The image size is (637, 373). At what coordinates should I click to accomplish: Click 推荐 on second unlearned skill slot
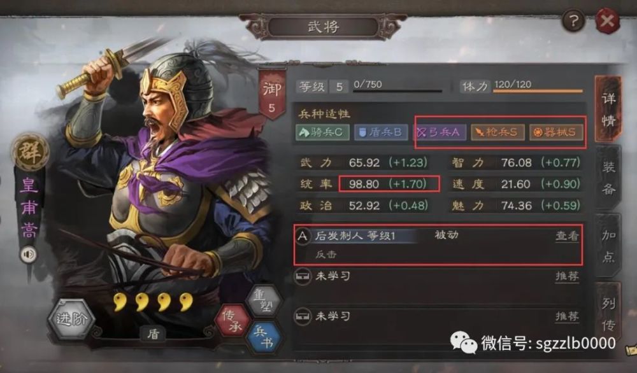[x=567, y=316]
